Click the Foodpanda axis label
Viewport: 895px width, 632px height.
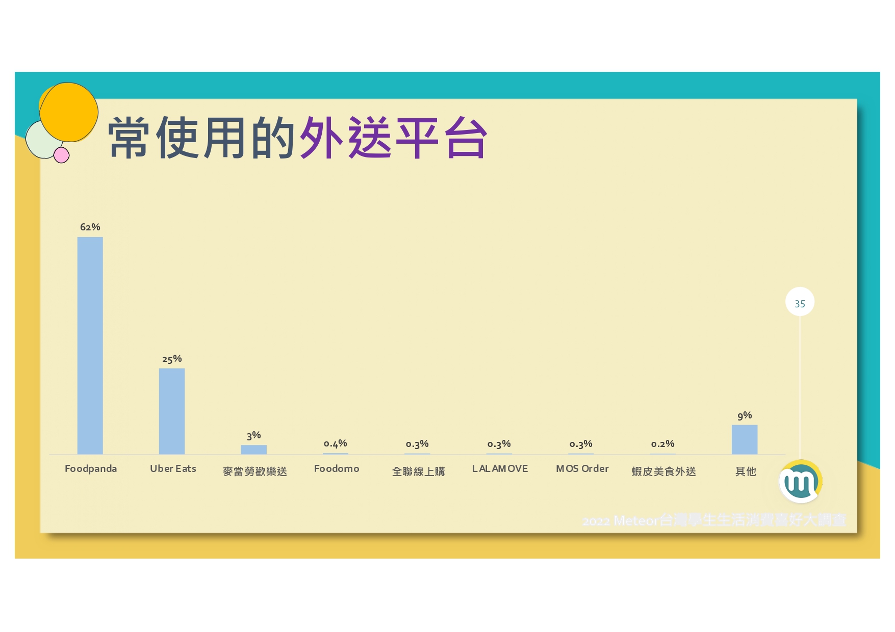pos(91,468)
